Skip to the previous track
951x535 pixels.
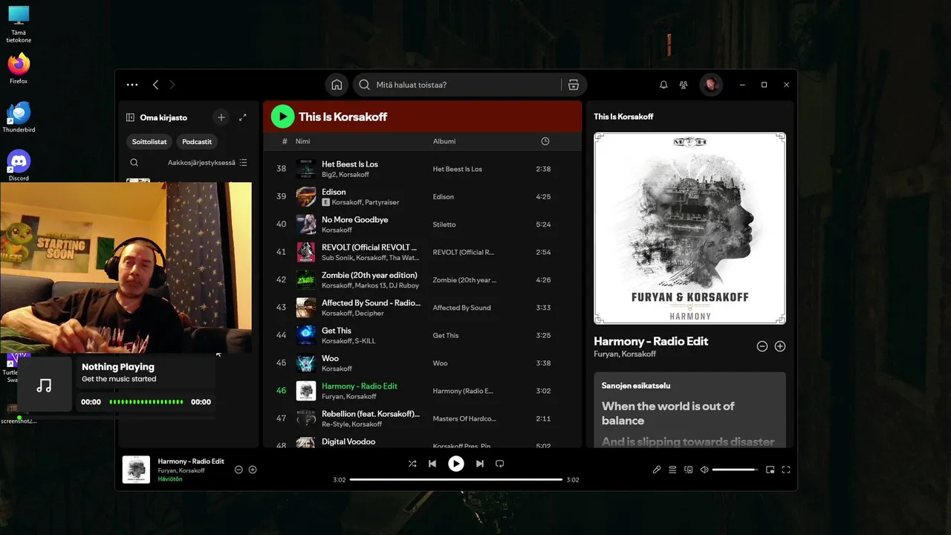432,464
